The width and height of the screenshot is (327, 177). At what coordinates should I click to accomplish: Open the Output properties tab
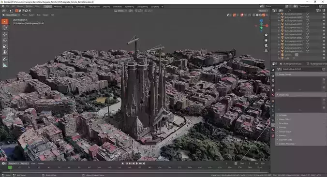coord(273,81)
